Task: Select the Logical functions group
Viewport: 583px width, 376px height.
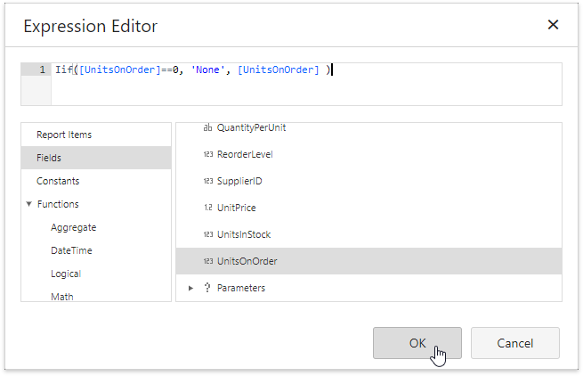Action: 66,274
